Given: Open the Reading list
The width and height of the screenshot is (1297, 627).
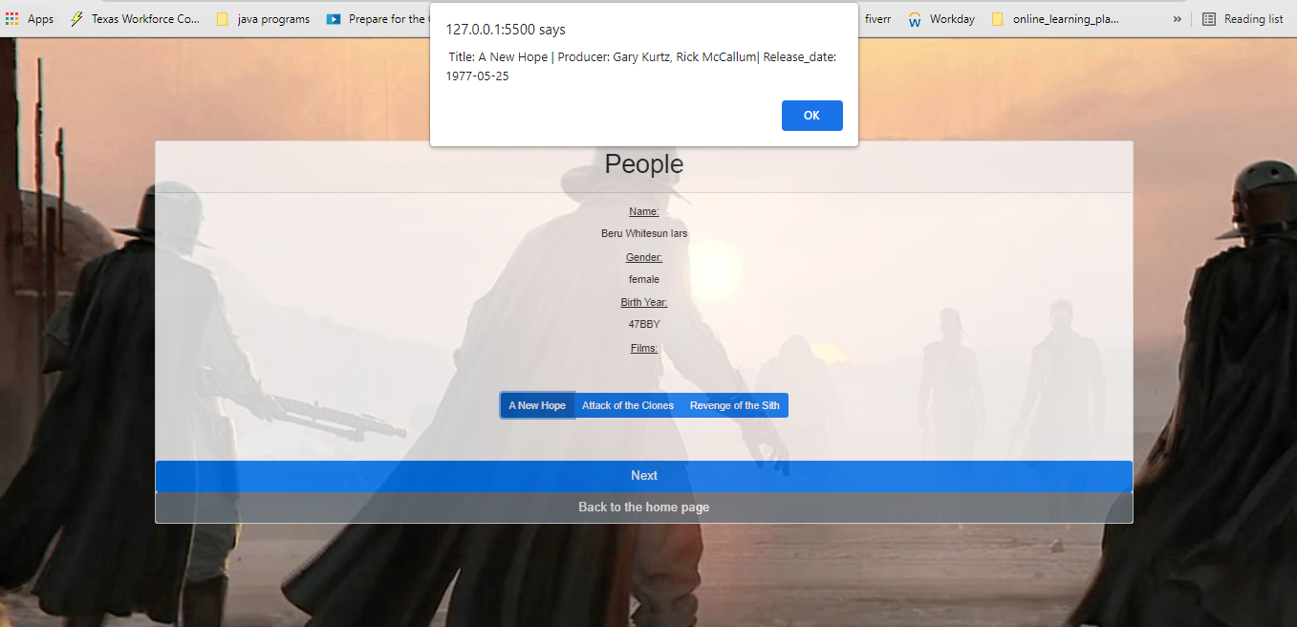Looking at the screenshot, I should (x=1243, y=19).
